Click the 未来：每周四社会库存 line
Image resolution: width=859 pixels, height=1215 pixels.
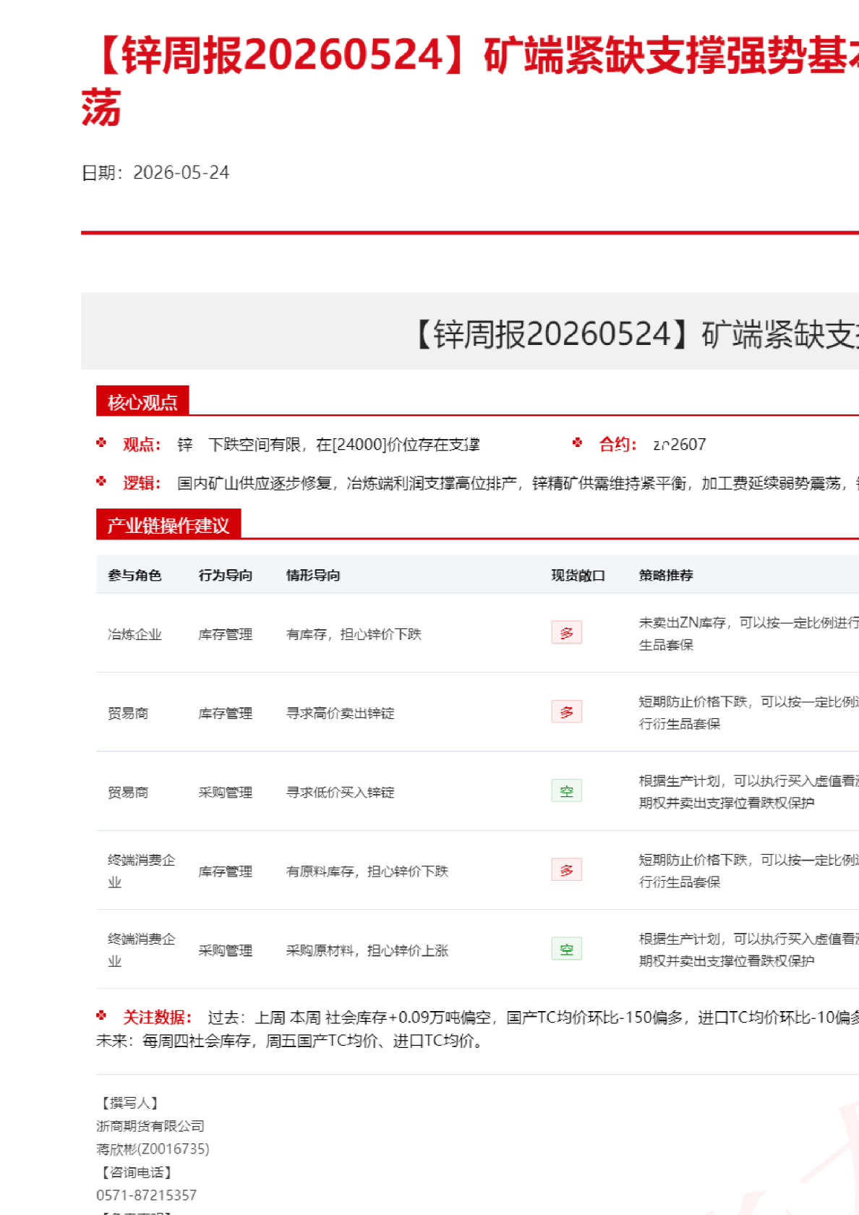(290, 1041)
